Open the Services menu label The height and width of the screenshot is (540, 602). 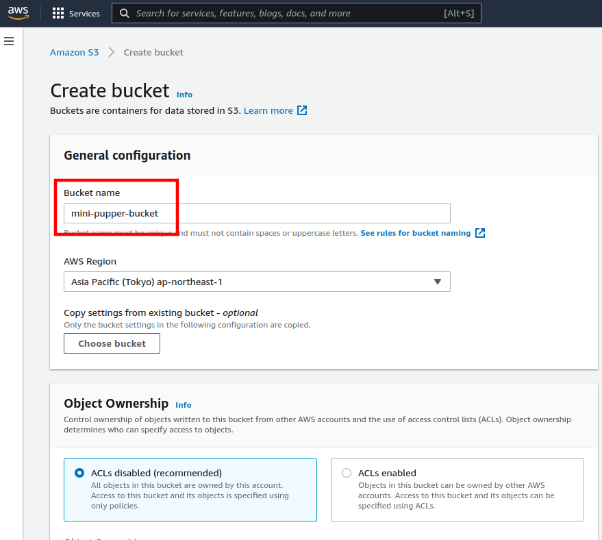[x=84, y=14]
